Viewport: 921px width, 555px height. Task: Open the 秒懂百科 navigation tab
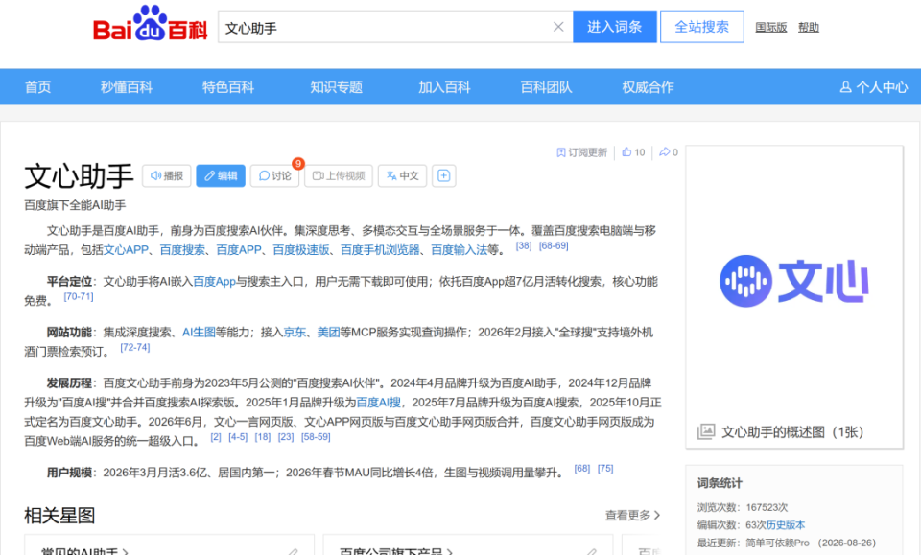(x=127, y=87)
